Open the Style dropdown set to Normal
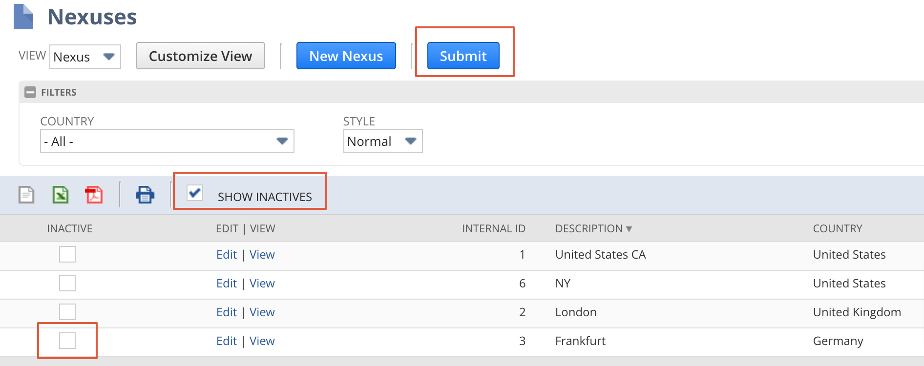Screen dimensions: 924x366 click(x=382, y=141)
